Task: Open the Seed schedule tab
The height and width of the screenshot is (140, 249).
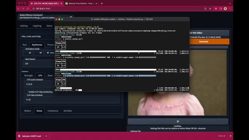Action: (x=50, y=75)
